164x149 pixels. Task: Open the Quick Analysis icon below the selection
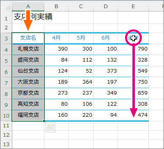50,127
